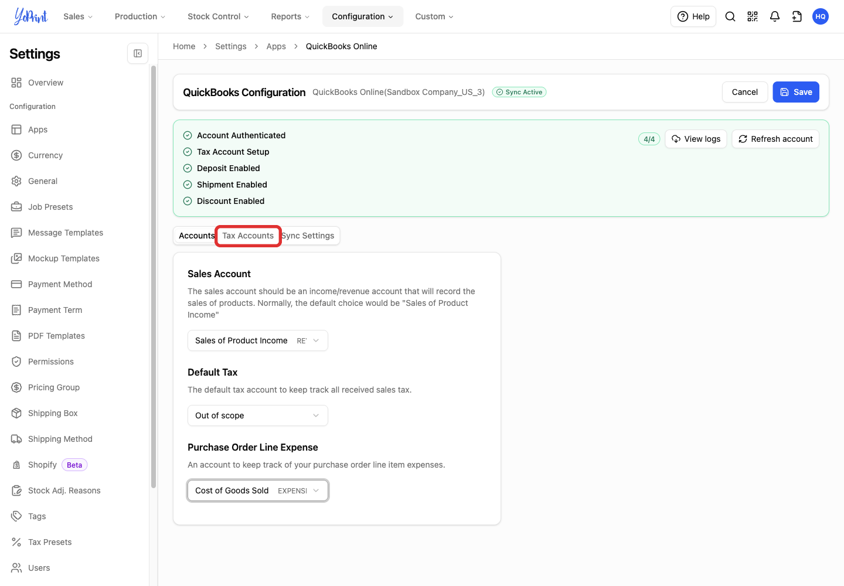This screenshot has width=844, height=586.
Task: Click the Overview sidebar icon
Action: [16, 83]
